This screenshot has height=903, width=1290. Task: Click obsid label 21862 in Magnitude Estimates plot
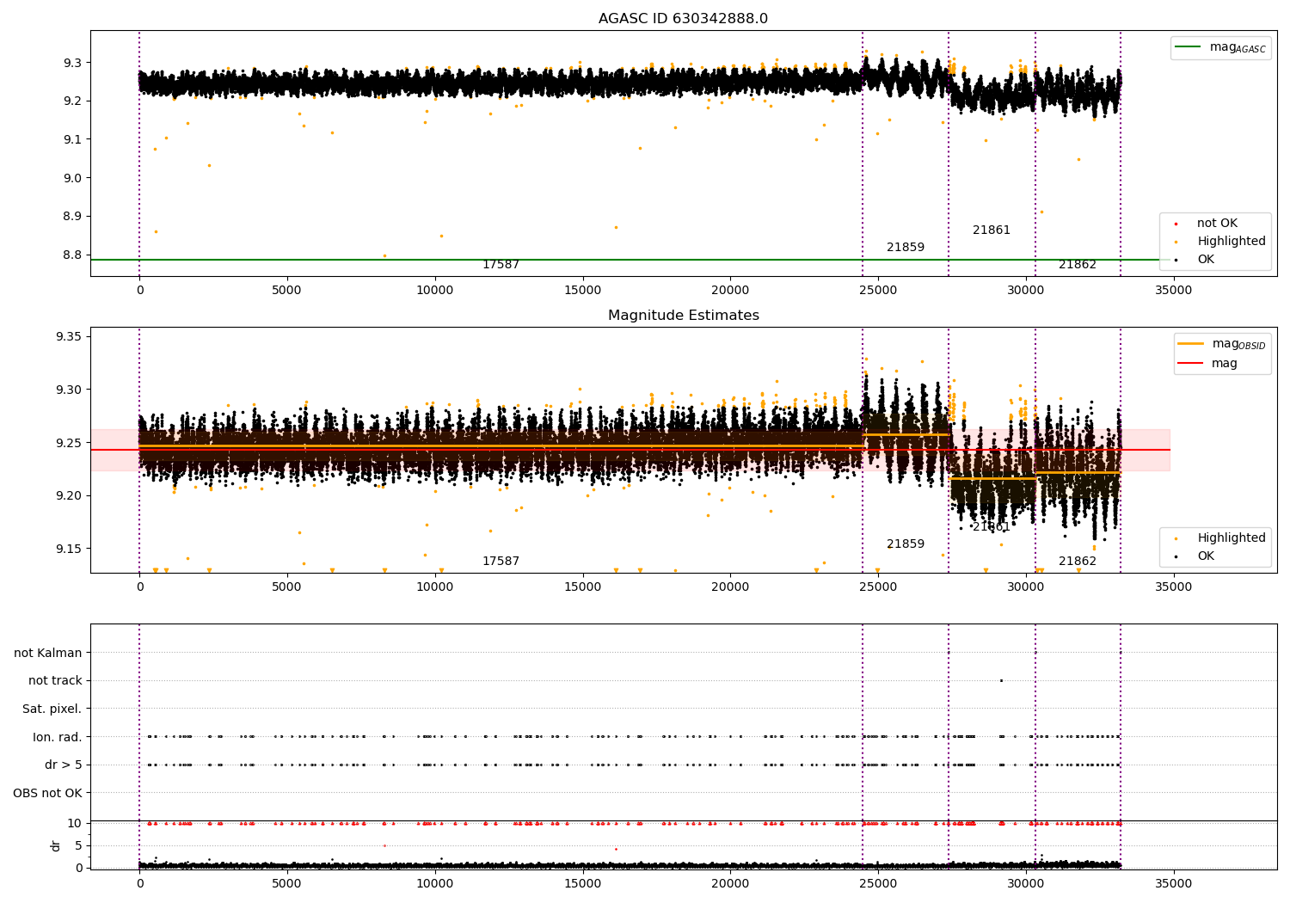click(1078, 562)
